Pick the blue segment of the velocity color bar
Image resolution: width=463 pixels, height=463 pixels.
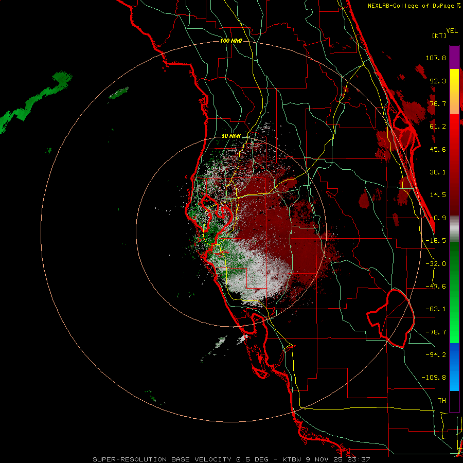coord(454,367)
